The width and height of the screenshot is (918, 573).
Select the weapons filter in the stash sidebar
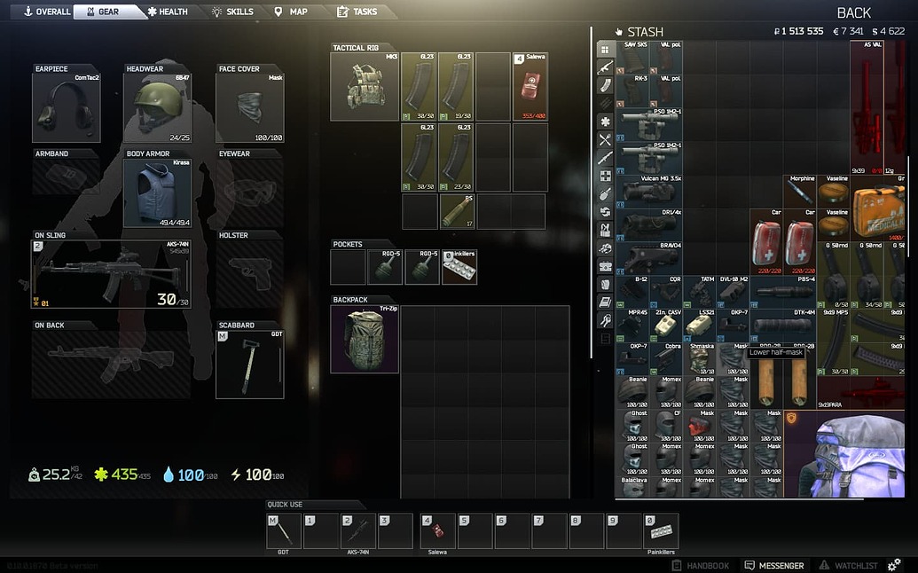607,68
